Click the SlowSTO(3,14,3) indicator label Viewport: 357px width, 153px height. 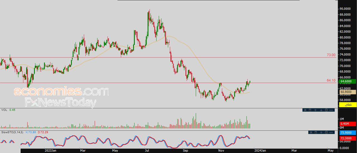[x=12, y=132]
